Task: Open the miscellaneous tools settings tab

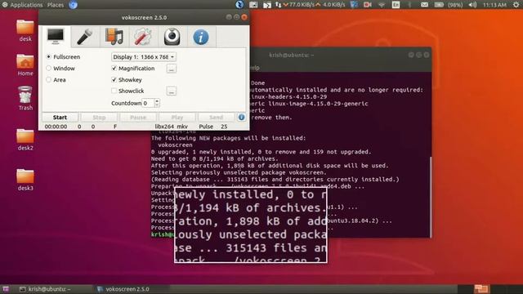Action: tap(143, 36)
